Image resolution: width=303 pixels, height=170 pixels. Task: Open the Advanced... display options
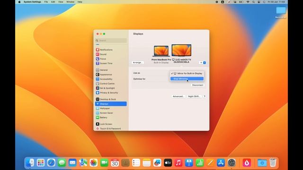[x=178, y=96]
